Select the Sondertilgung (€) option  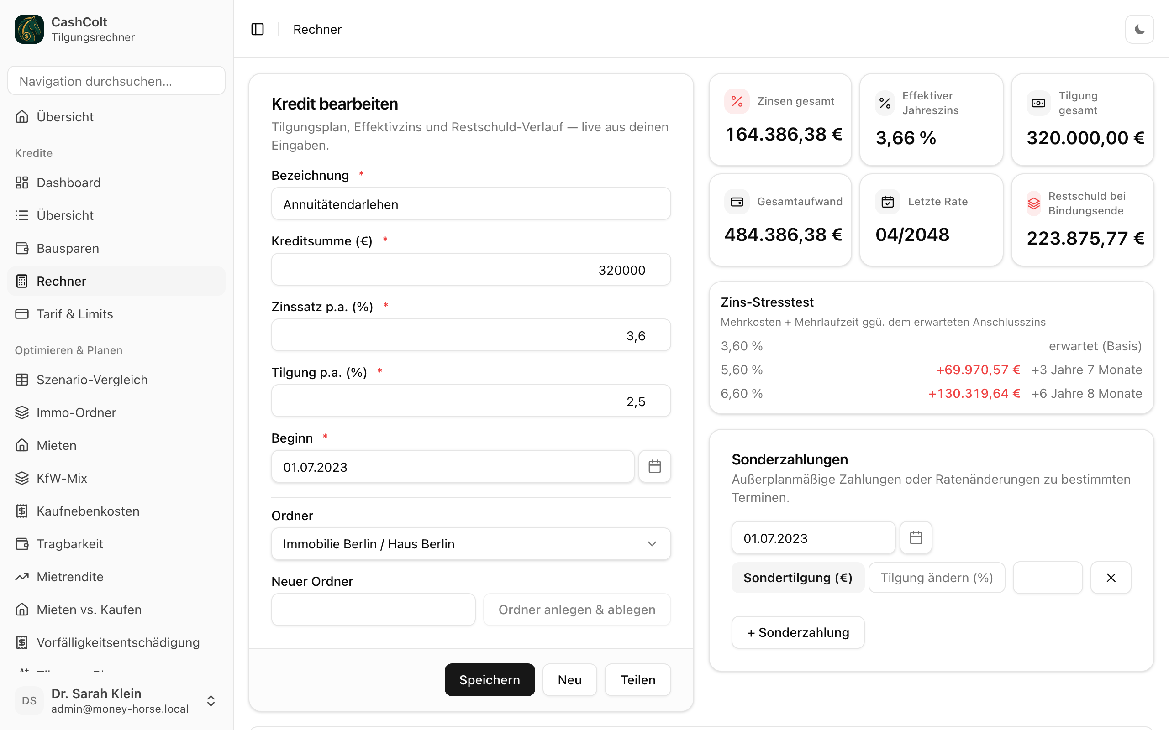pyautogui.click(x=798, y=578)
